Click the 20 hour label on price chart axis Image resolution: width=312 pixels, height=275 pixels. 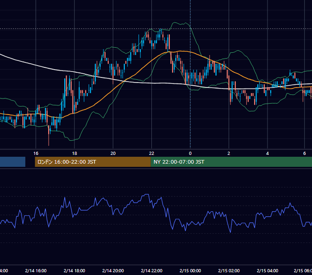click(113, 154)
